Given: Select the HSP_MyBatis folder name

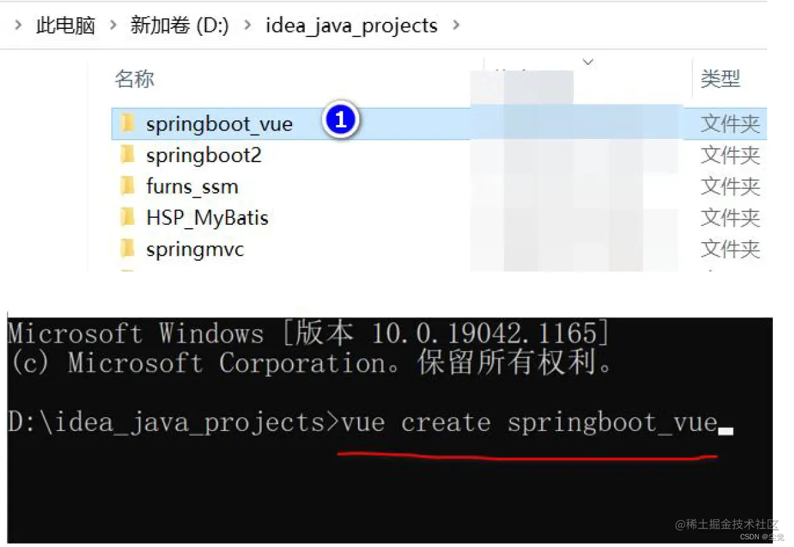Looking at the screenshot, I should [x=207, y=218].
